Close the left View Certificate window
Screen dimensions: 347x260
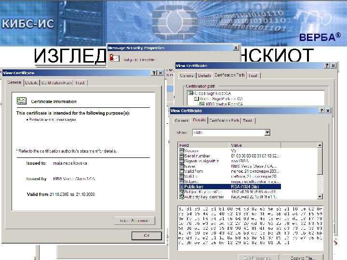pyautogui.click(x=160, y=73)
